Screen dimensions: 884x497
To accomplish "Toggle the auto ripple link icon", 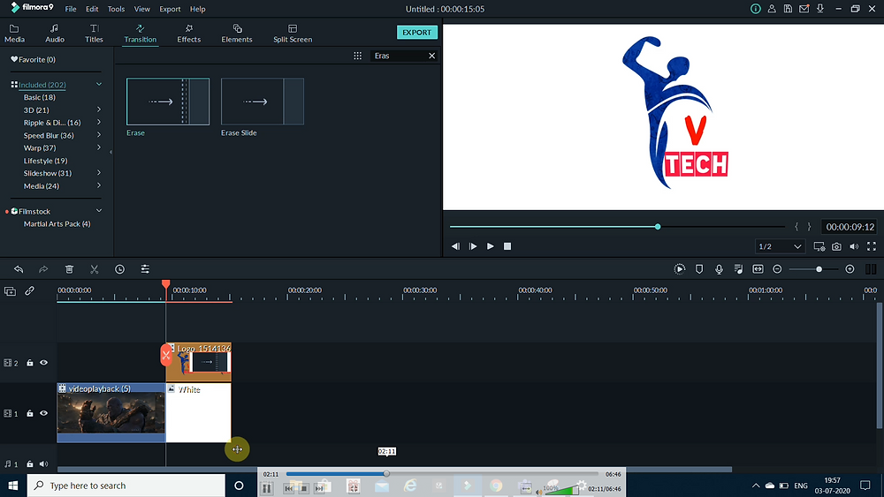I will pyautogui.click(x=29, y=291).
